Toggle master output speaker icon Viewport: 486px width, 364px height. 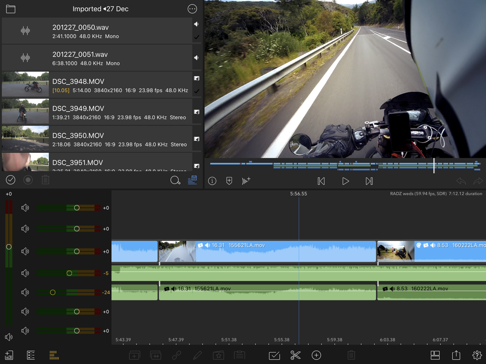(9, 337)
